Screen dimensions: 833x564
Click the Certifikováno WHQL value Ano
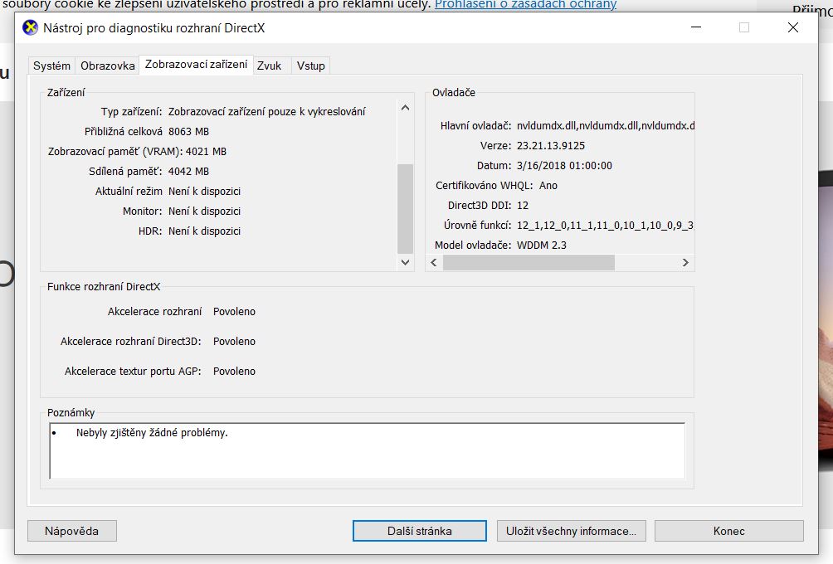click(x=548, y=185)
